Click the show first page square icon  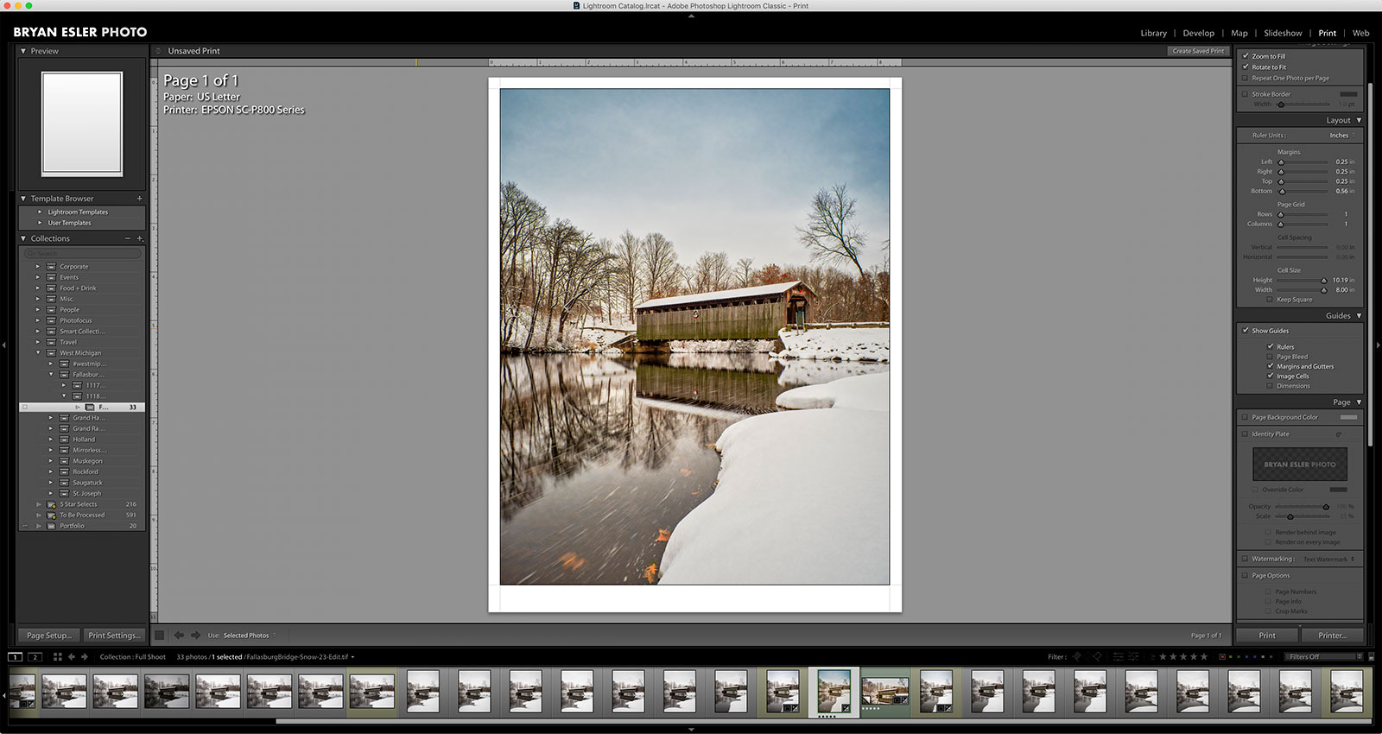pos(160,636)
